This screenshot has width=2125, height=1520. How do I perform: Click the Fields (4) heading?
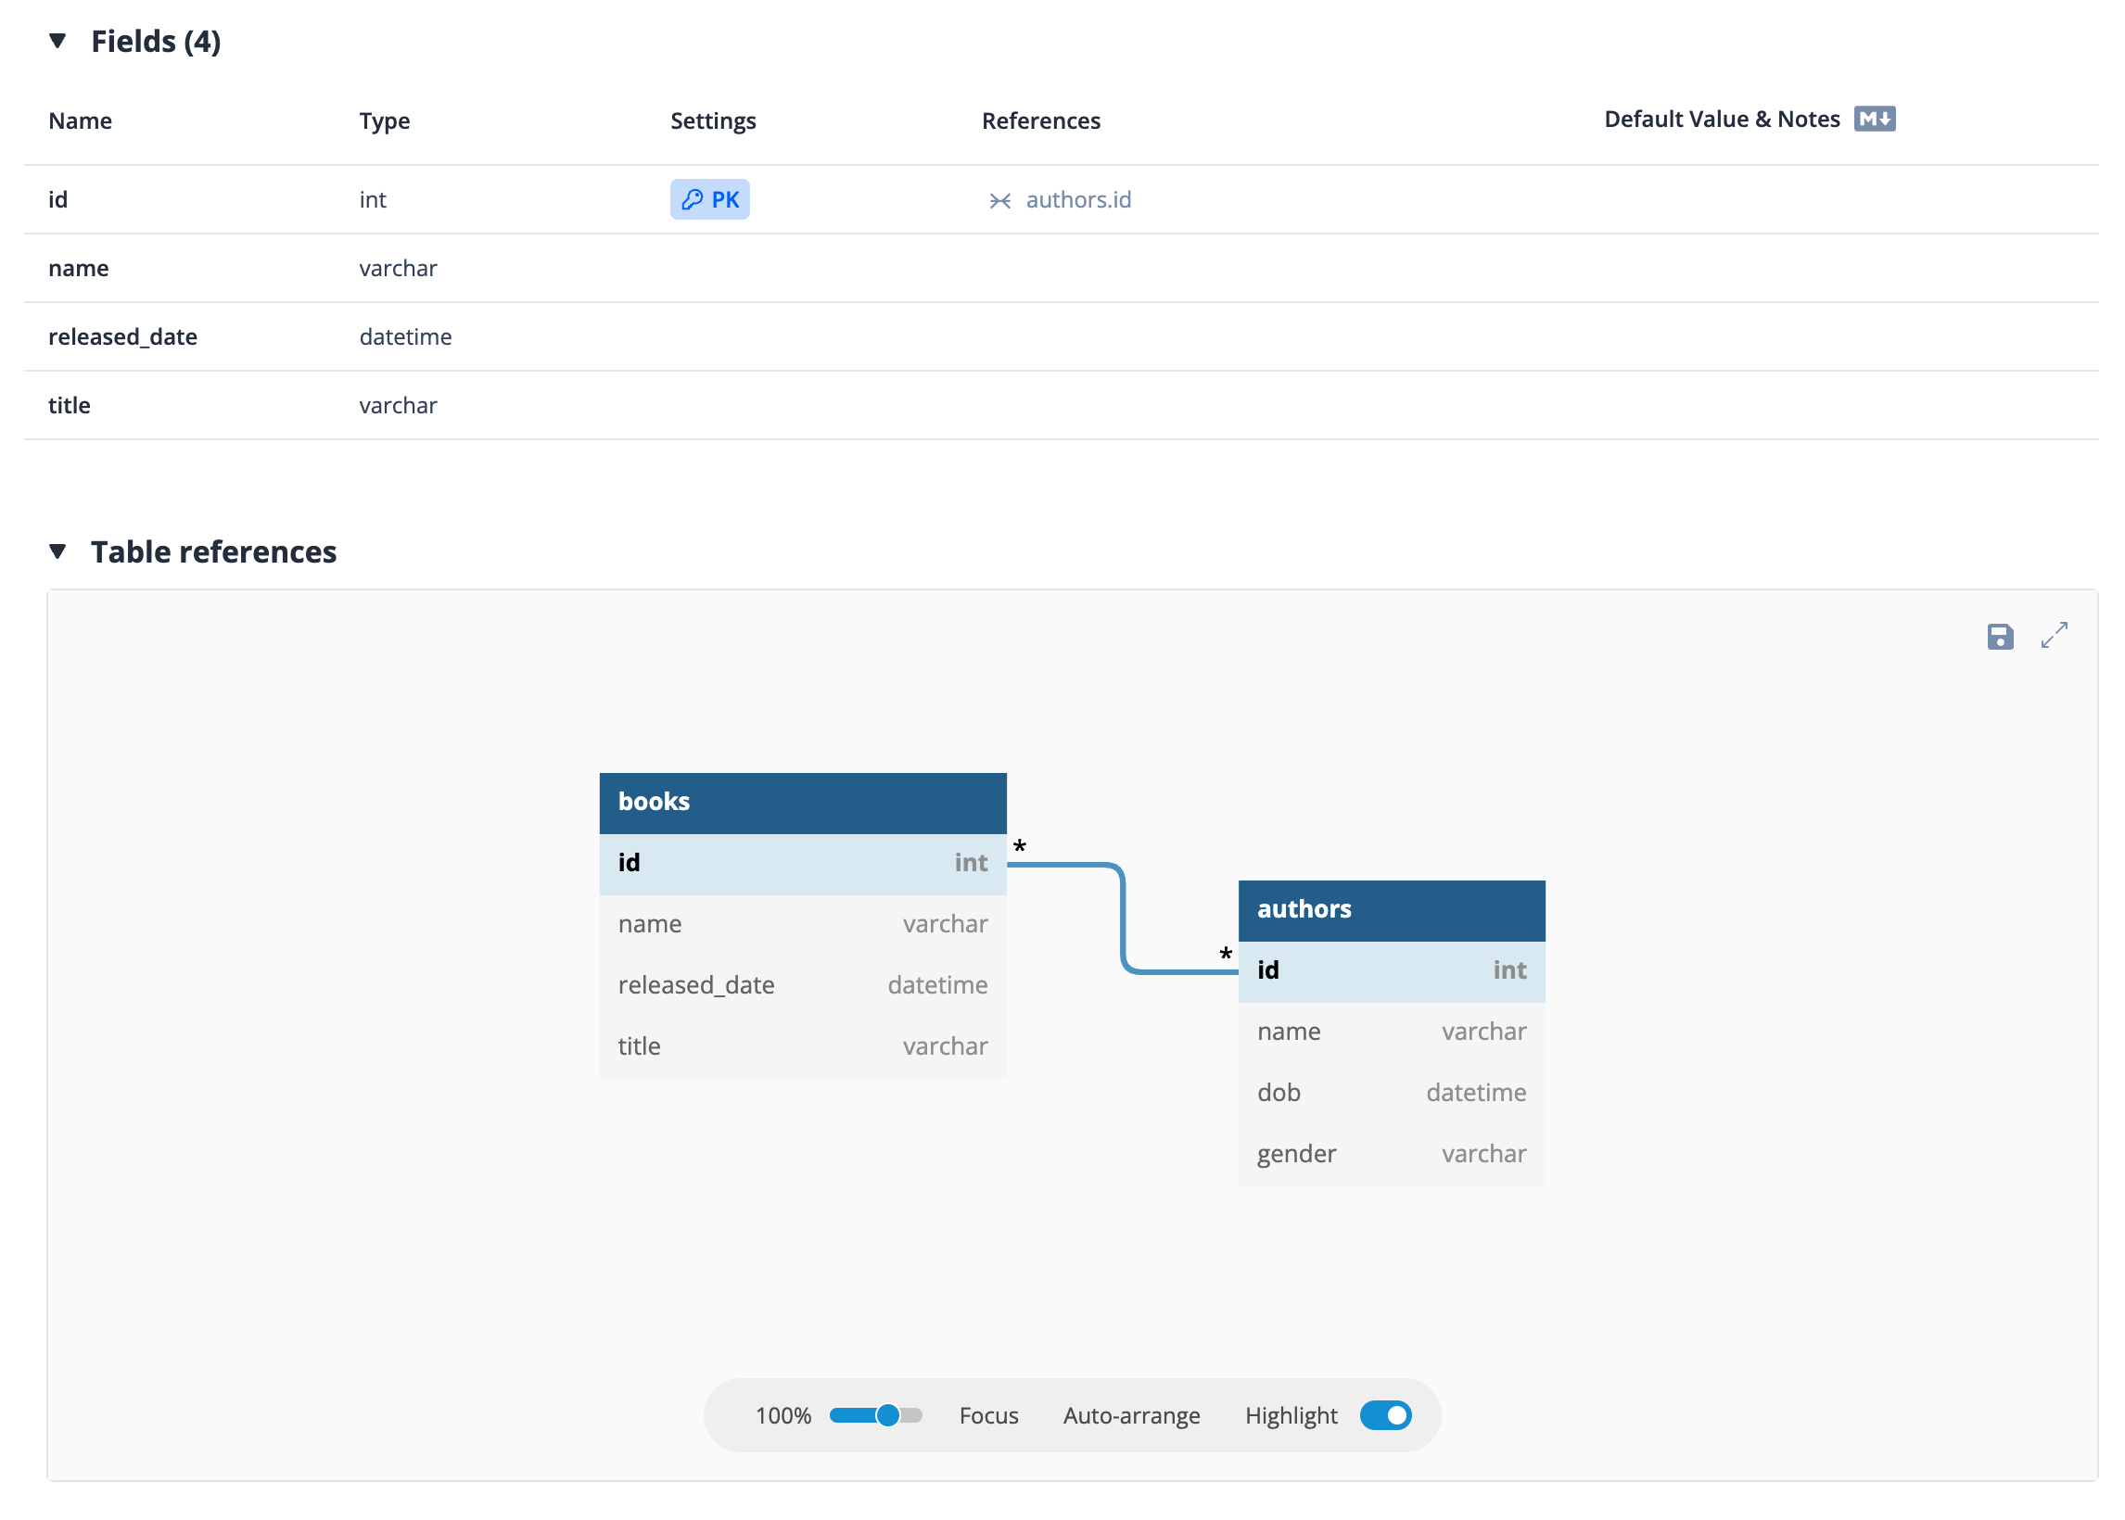click(x=156, y=41)
